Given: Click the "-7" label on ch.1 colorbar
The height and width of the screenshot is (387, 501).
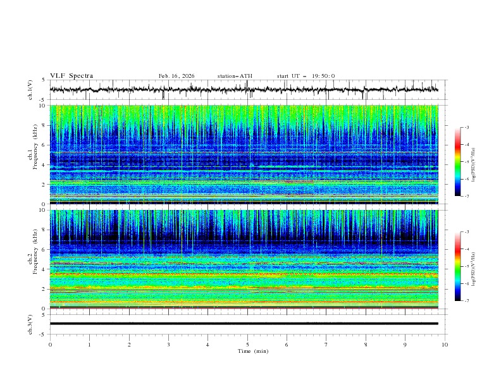Looking at the screenshot, I should tap(467, 196).
